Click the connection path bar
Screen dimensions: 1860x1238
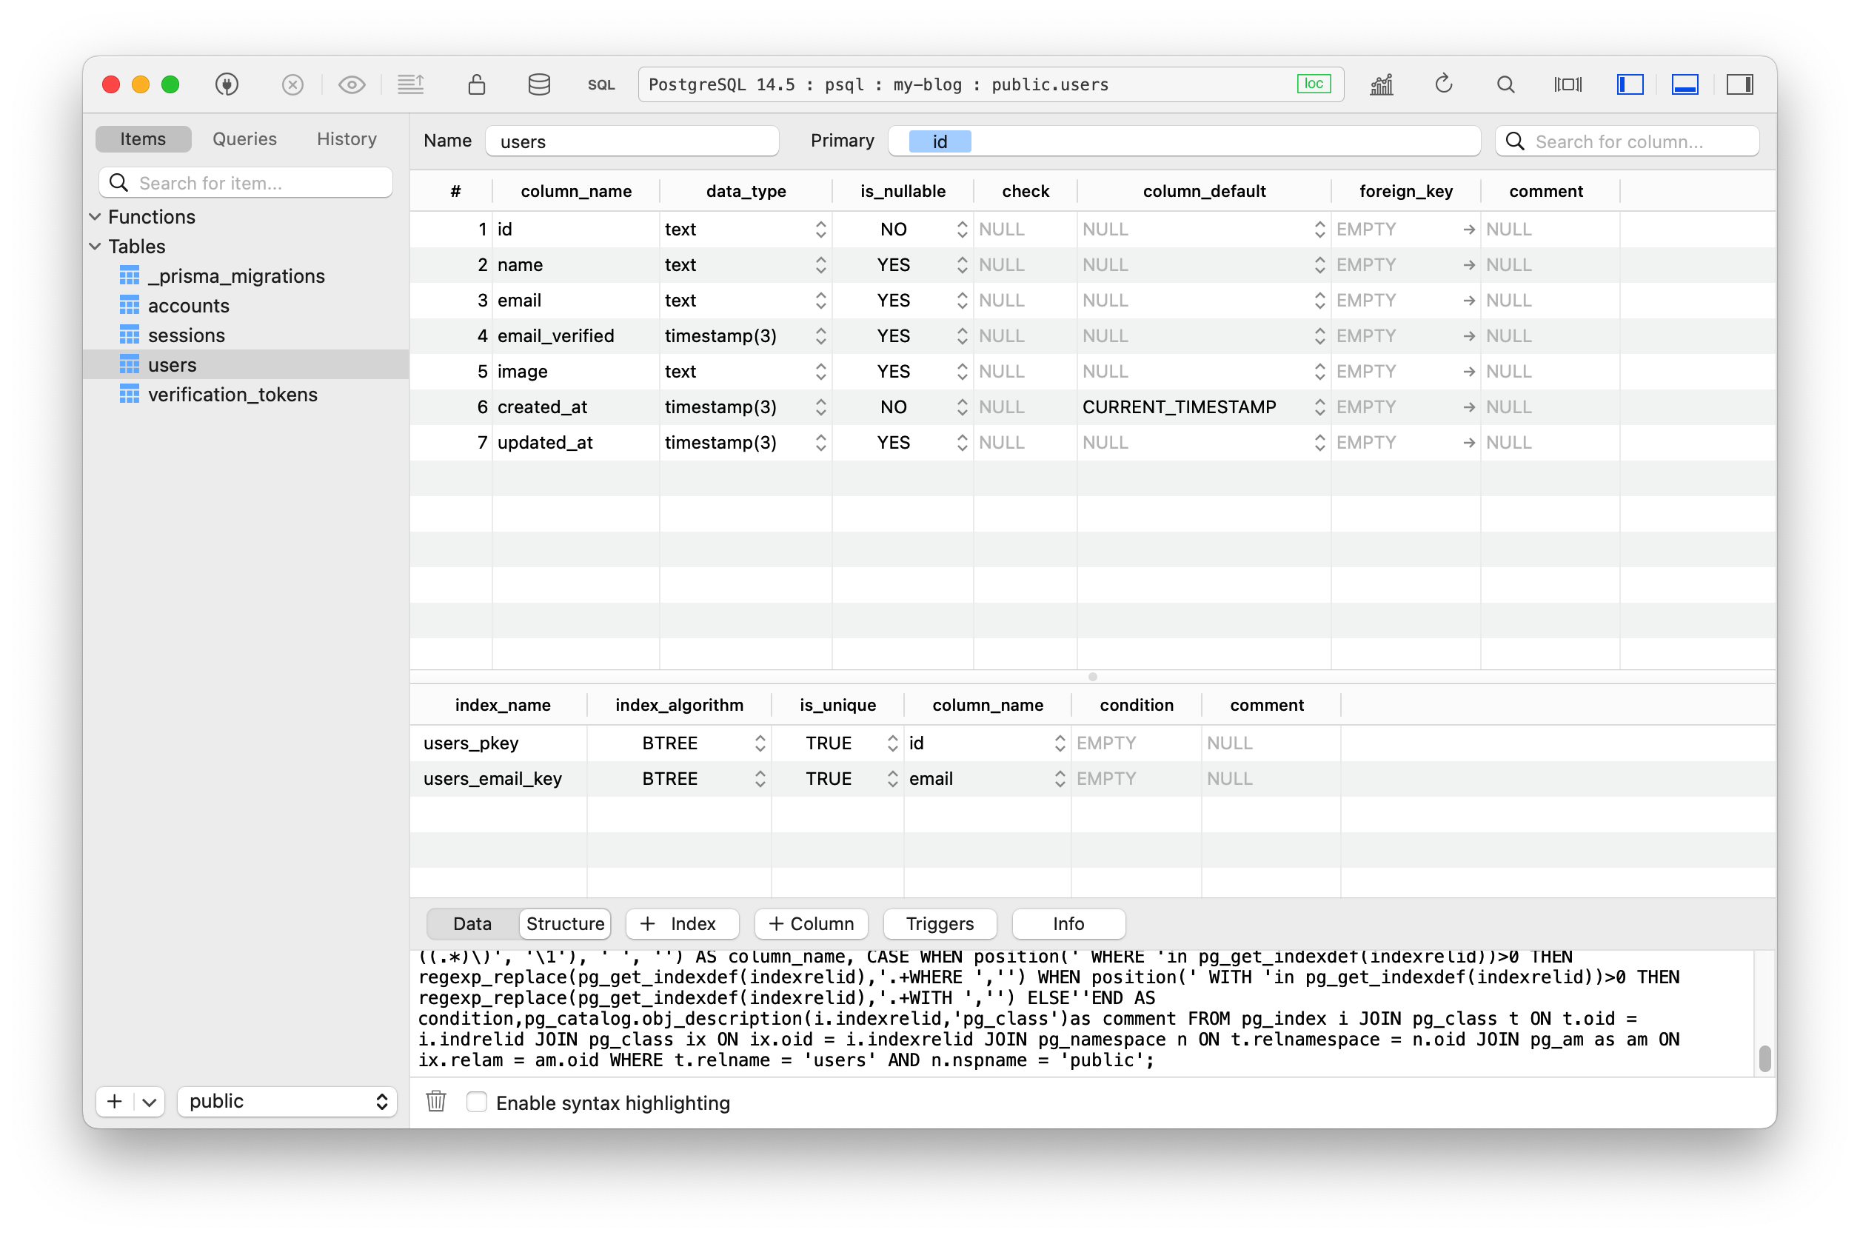tap(991, 84)
